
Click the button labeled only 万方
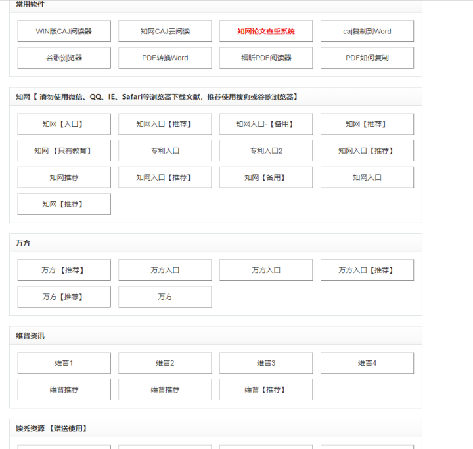pos(165,297)
